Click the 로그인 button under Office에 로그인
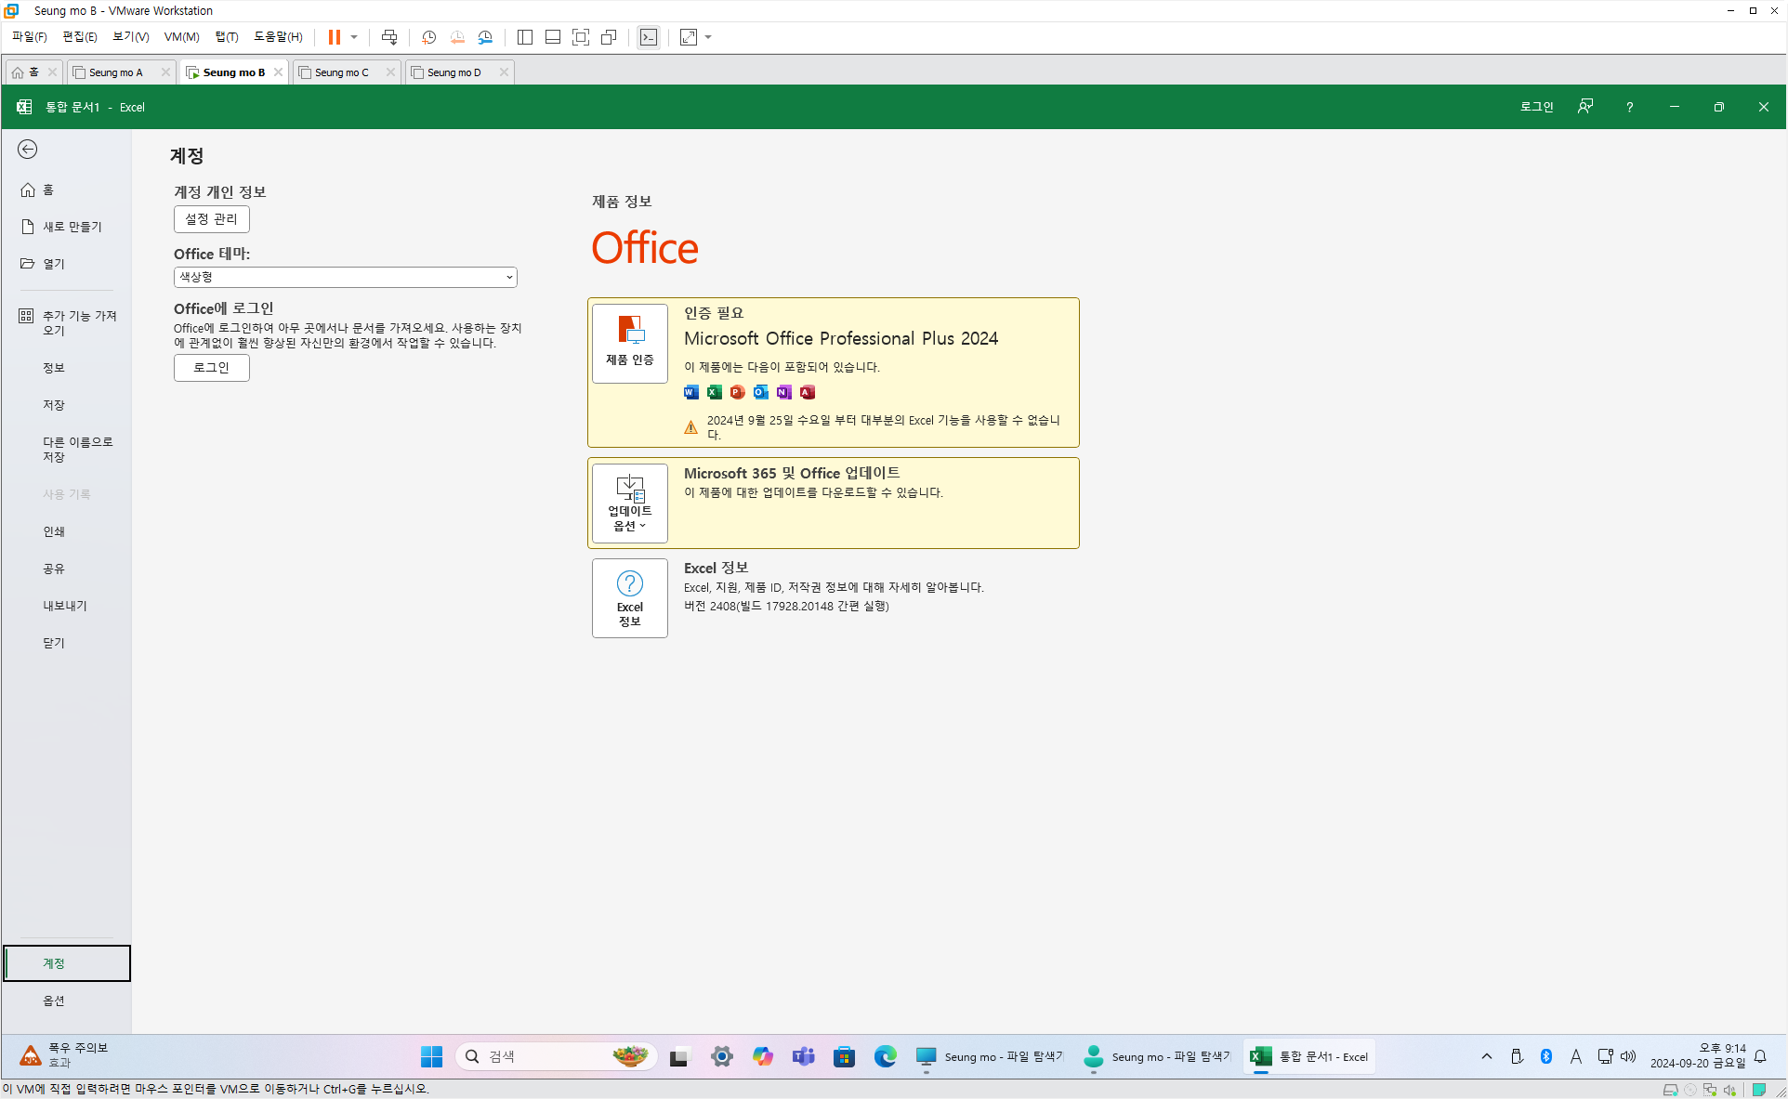1788x1099 pixels. (x=212, y=368)
